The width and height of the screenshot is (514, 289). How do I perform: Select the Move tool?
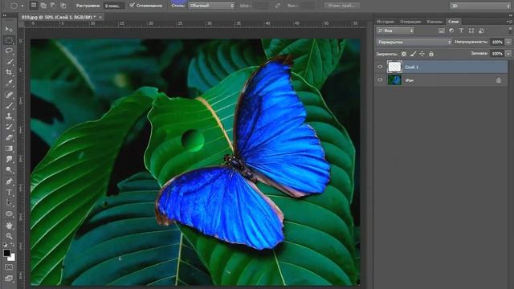coord(9,30)
